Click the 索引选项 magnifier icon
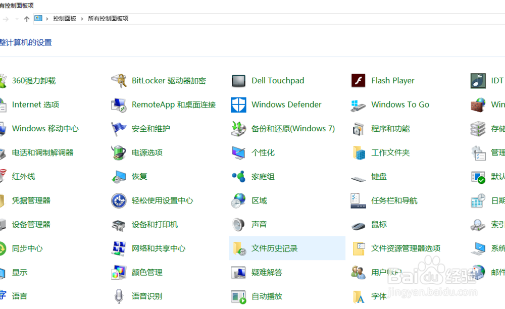 point(478,225)
